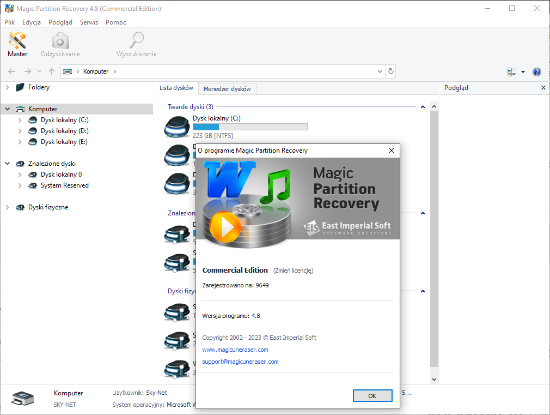Viewport: 550px width, 415px height.
Task: Select Komputer in the tree
Action: [x=42, y=109]
